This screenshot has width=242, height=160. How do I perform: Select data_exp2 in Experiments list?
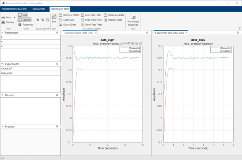tap(7, 73)
